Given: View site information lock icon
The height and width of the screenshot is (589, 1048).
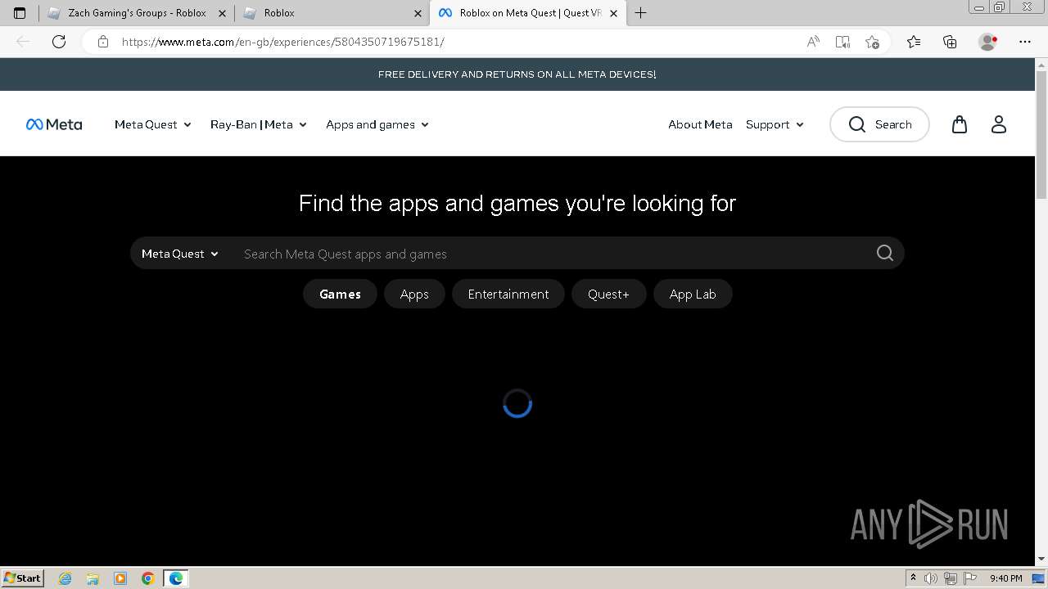Looking at the screenshot, I should coord(103,42).
